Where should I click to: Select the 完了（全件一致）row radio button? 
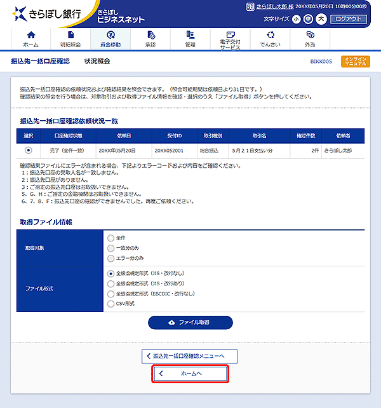coord(29,151)
